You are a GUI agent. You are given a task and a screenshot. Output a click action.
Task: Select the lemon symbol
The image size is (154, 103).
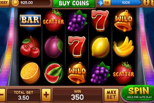click(100, 47)
